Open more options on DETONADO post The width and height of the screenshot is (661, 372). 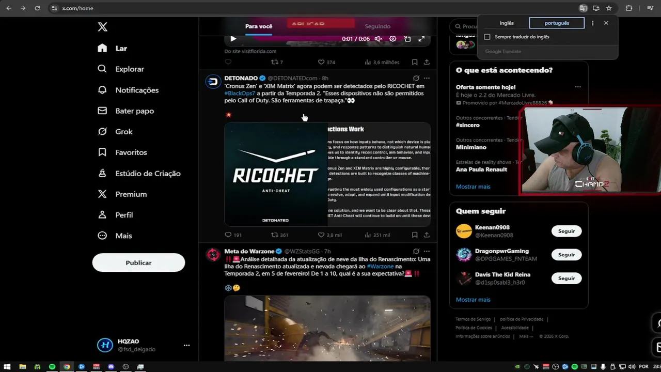[x=427, y=78]
